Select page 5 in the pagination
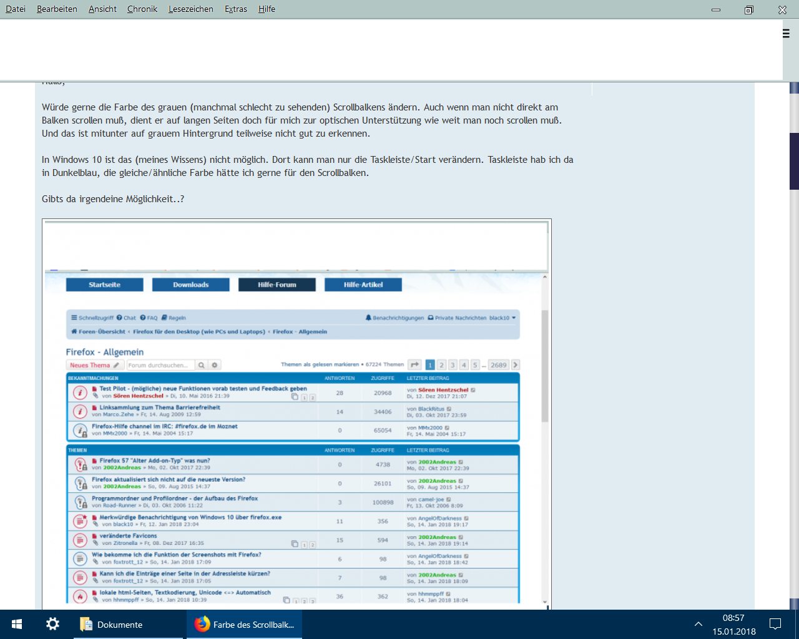Screen dimensions: 799x639 point(475,365)
